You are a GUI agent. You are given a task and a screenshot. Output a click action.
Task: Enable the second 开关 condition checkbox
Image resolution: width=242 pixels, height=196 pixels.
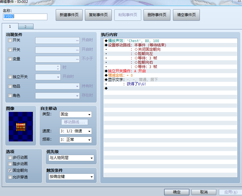coord(10,50)
